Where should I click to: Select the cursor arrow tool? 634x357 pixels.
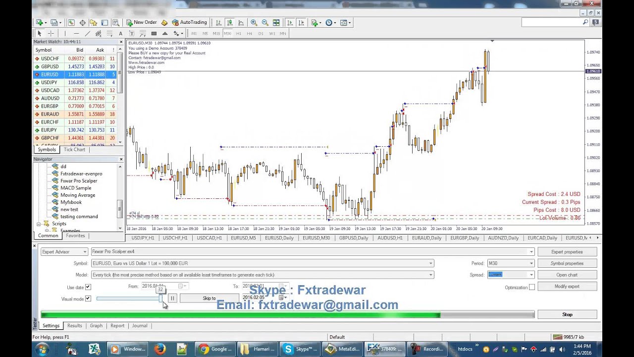pyautogui.click(x=40, y=33)
